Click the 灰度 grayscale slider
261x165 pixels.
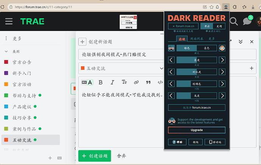coord(197,96)
